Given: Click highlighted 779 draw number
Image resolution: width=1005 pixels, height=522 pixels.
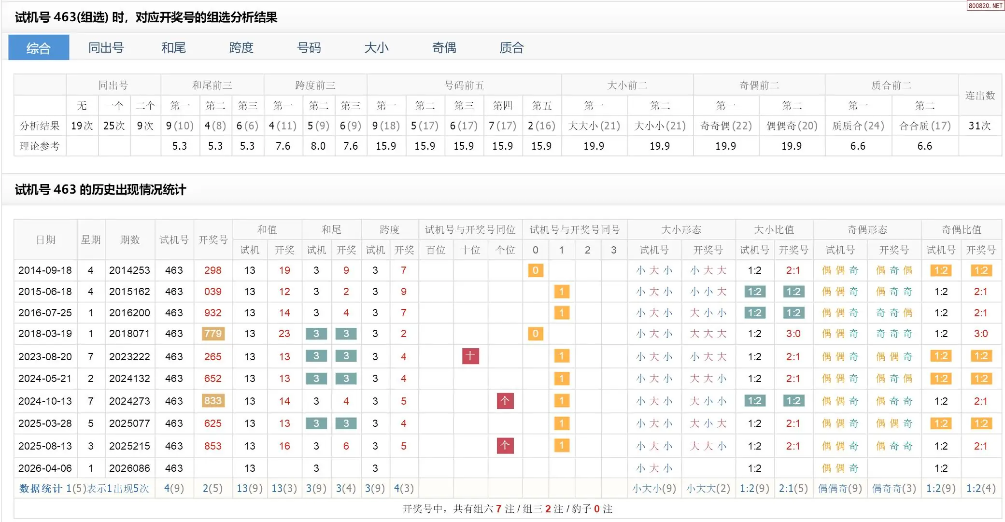Looking at the screenshot, I should pyautogui.click(x=213, y=334).
